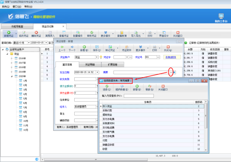
Task: Switch to the 功能导航图 tab
Action: (x=17, y=27)
